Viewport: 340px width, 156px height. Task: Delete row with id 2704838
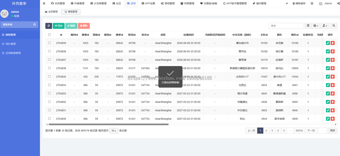(333, 51)
